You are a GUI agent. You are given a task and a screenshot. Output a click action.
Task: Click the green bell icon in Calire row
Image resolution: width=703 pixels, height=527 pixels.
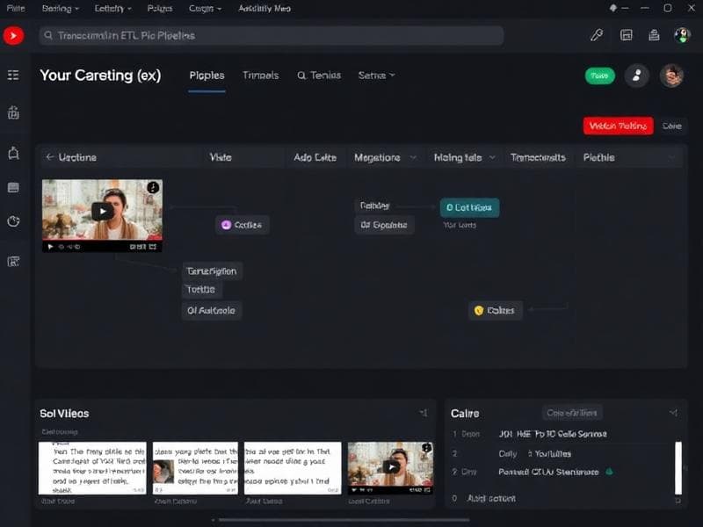[609, 472]
